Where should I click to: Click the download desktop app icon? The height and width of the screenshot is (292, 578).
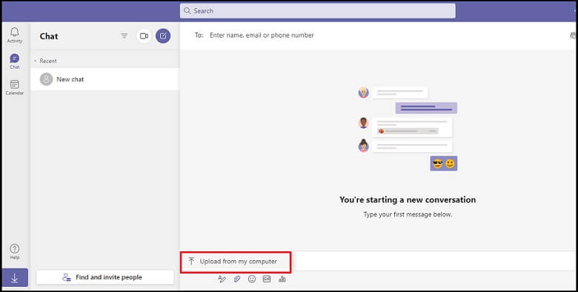pos(15,279)
